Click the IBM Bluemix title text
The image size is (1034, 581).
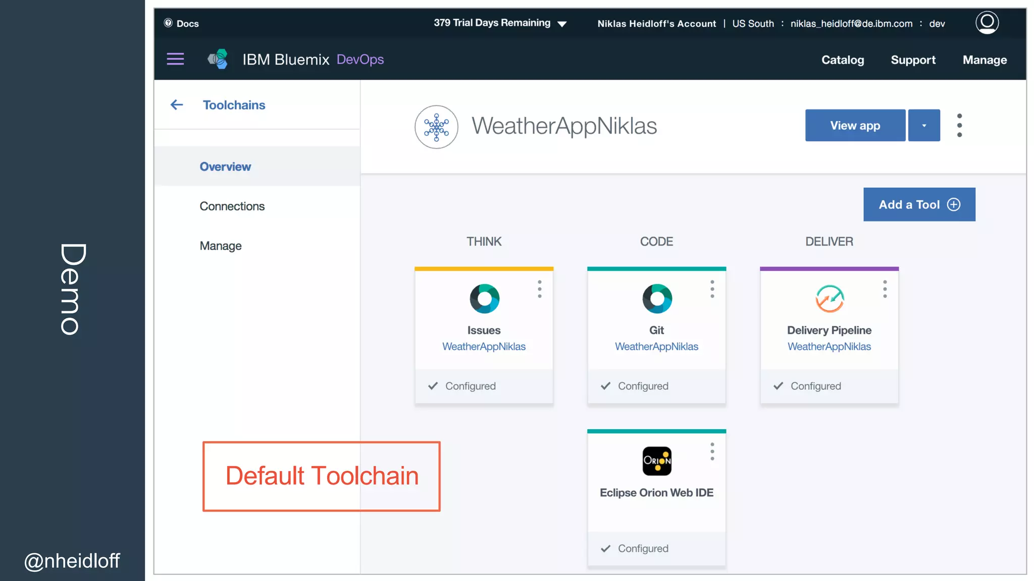[x=286, y=59]
